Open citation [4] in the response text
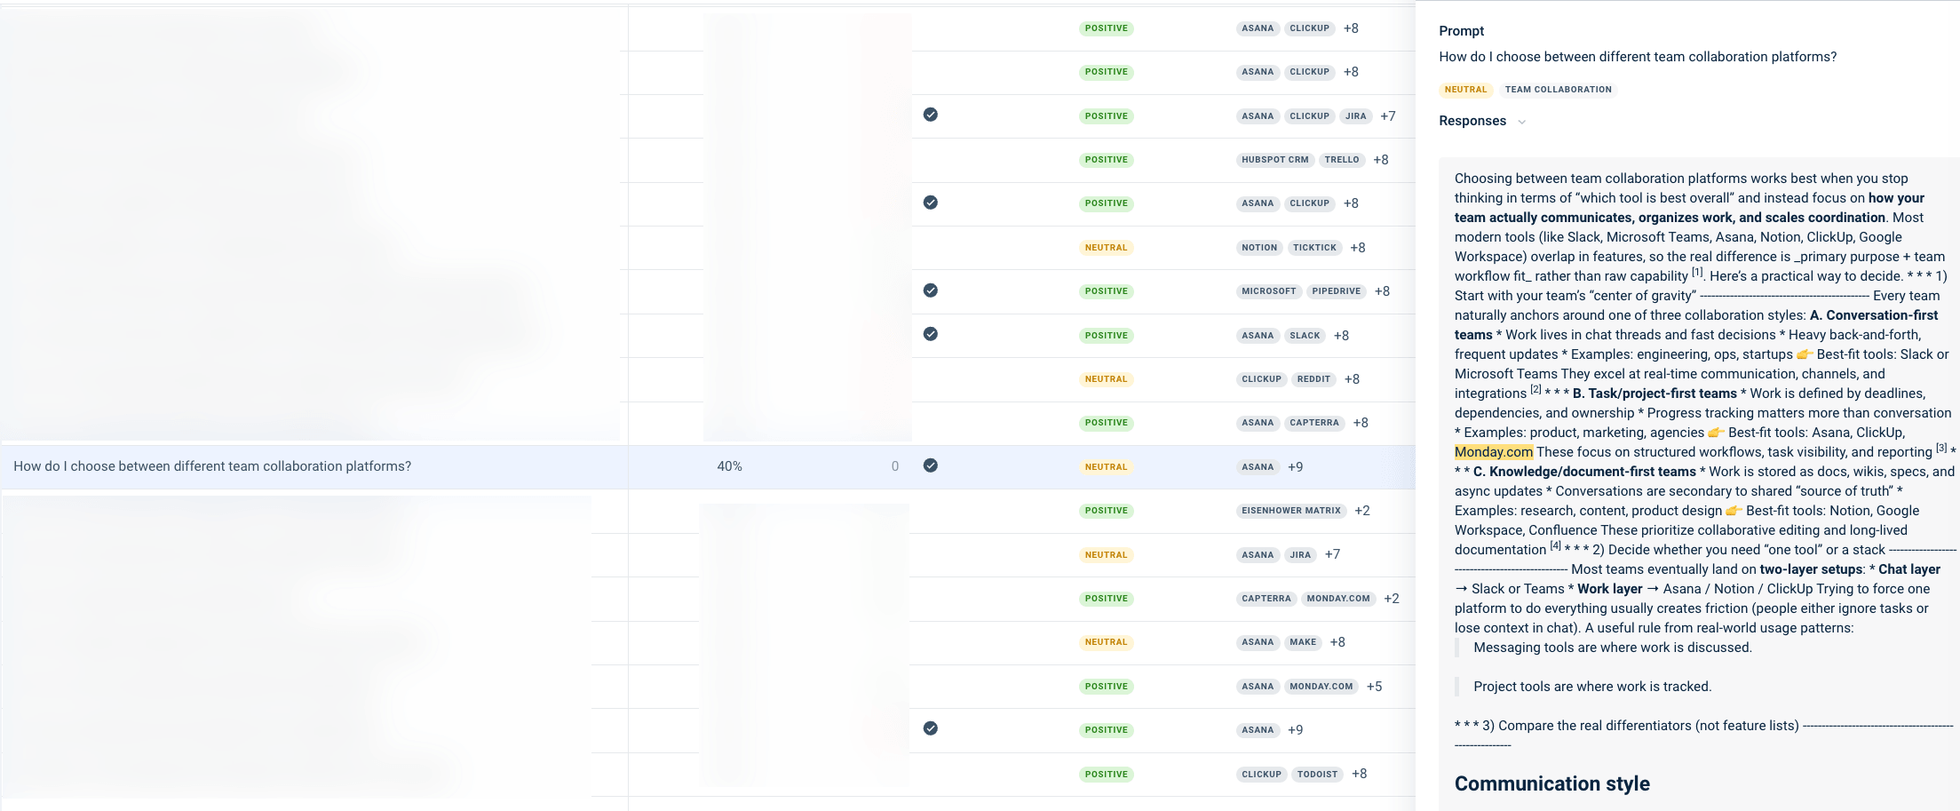Screen dimensions: 1960x811 (1555, 546)
